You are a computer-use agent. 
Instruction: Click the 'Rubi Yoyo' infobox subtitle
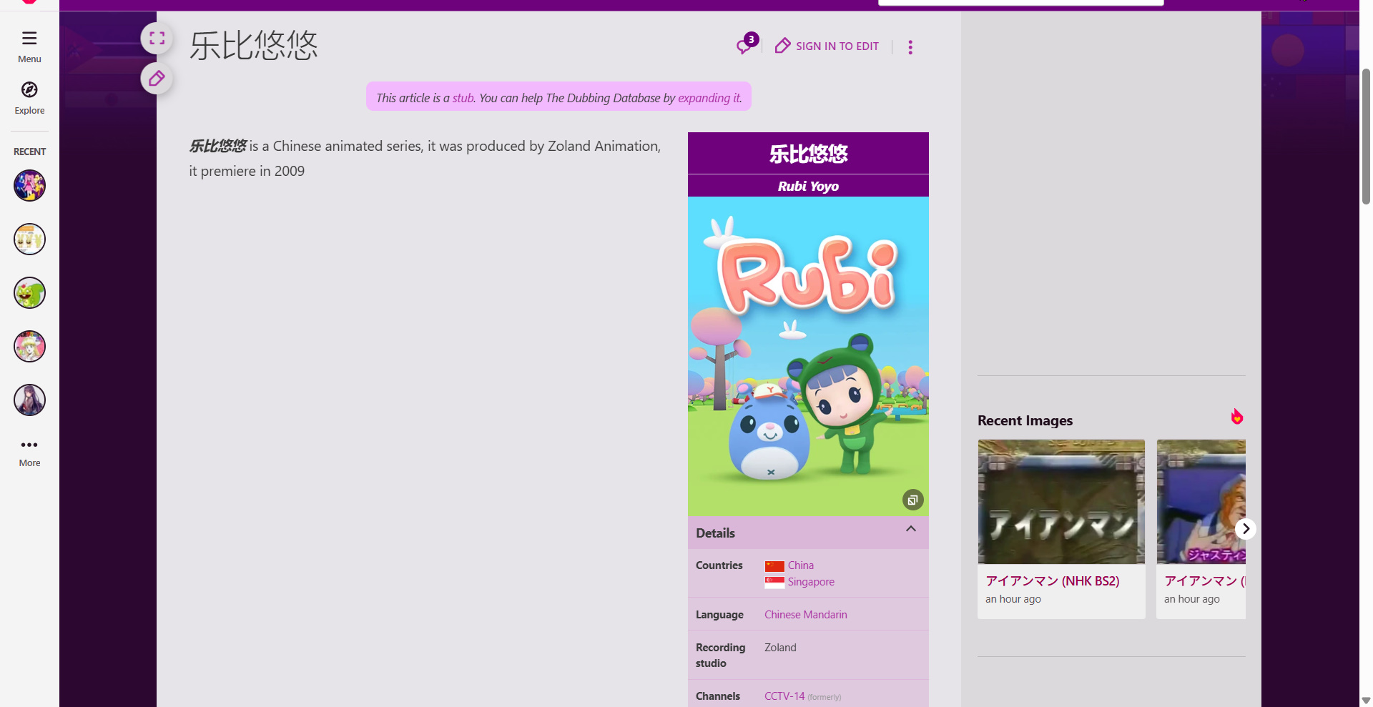pos(808,186)
